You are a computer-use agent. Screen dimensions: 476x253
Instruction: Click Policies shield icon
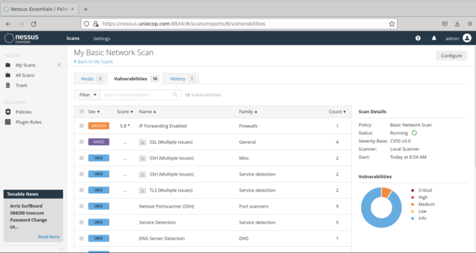click(x=8, y=112)
